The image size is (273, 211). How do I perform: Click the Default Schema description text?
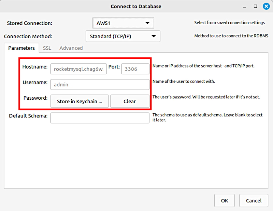(x=207, y=117)
